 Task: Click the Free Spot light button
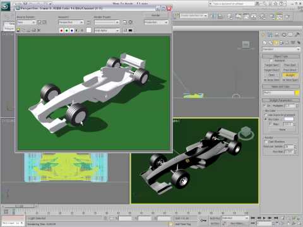pyautogui.click(x=290, y=65)
